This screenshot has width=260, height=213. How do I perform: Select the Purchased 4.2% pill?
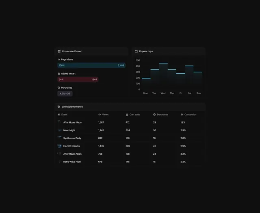click(65, 94)
